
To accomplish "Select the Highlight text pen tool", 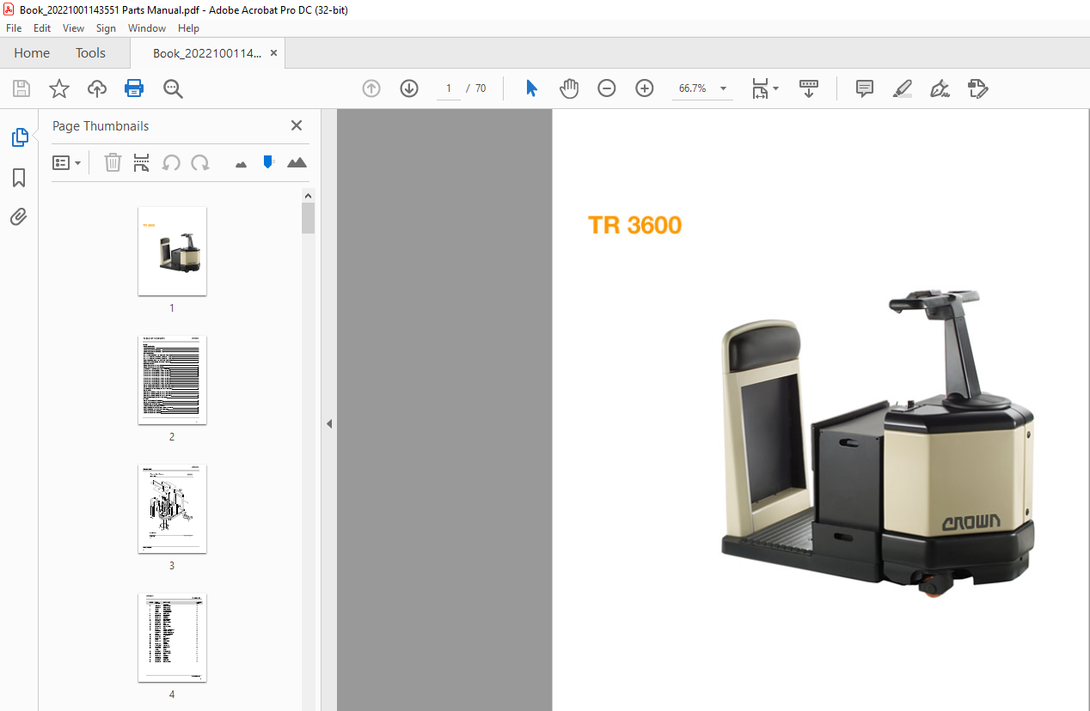I will (x=902, y=88).
